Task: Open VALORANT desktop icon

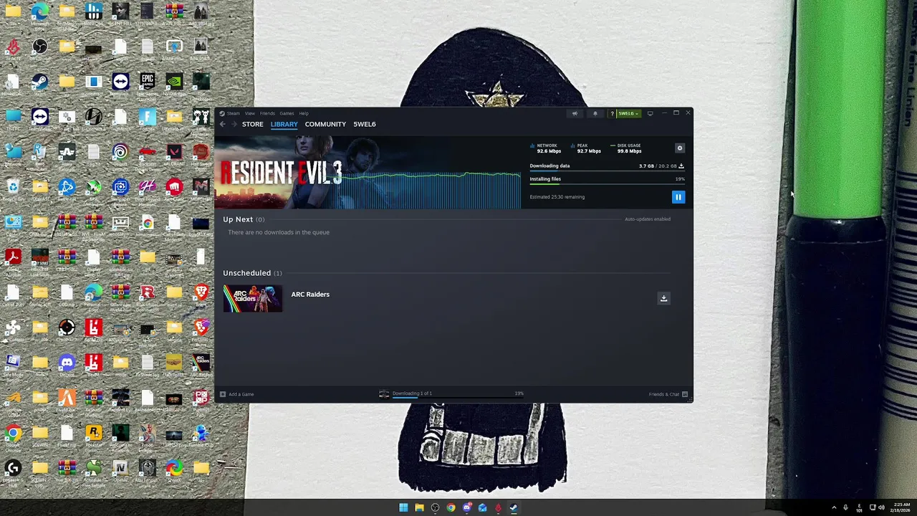Action: point(174,152)
